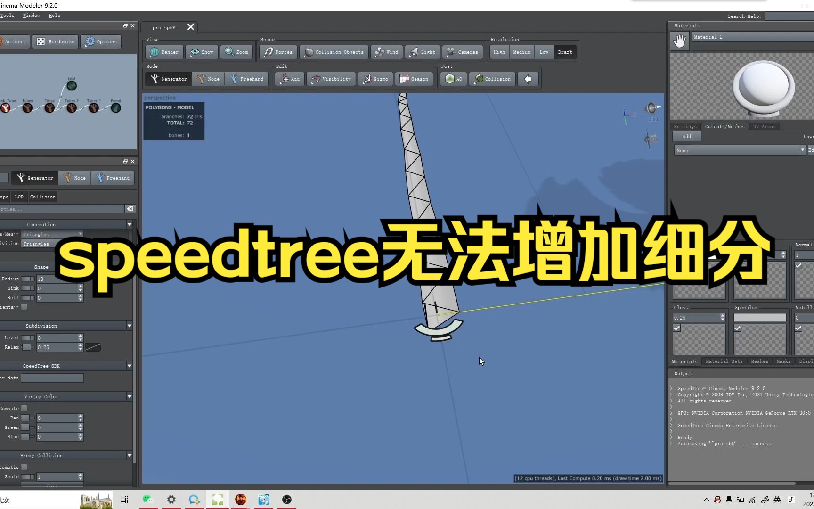Click the Randomize button
The image size is (814, 509).
pos(56,41)
